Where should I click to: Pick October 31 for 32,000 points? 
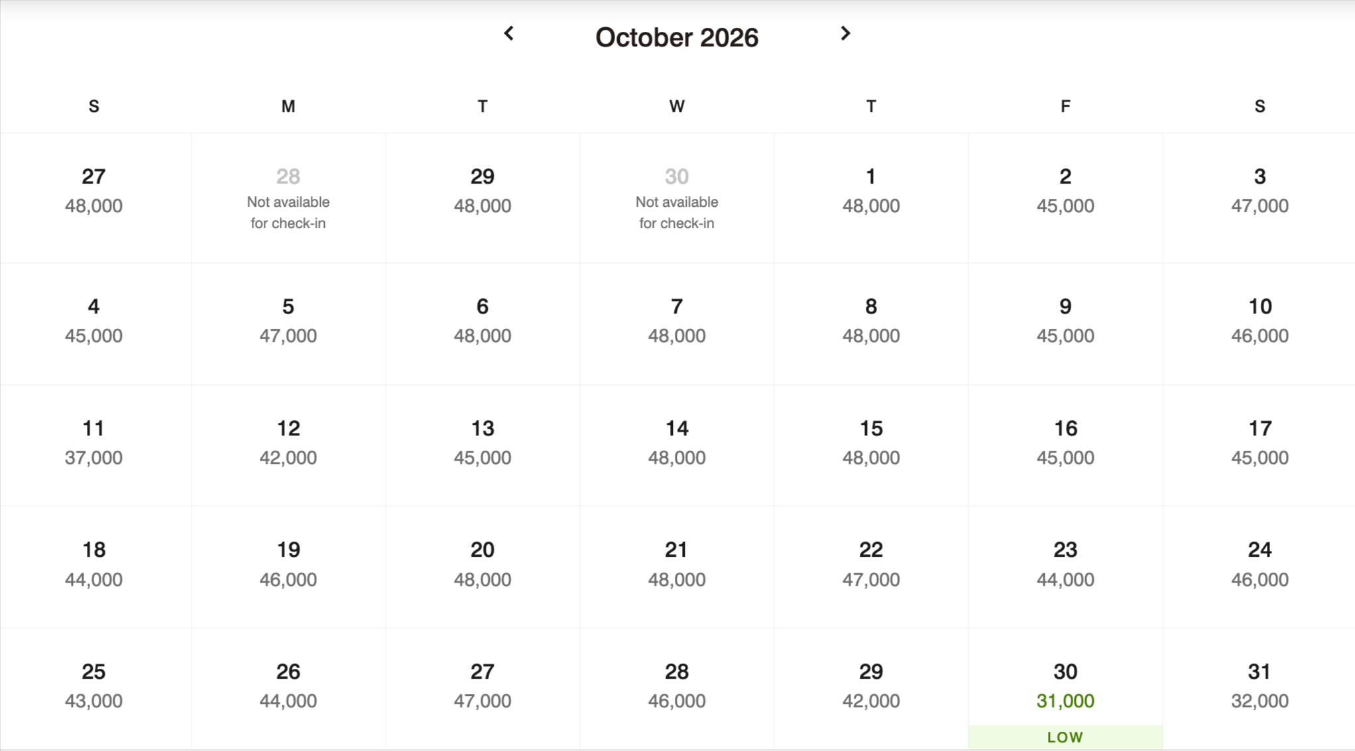coord(1259,686)
